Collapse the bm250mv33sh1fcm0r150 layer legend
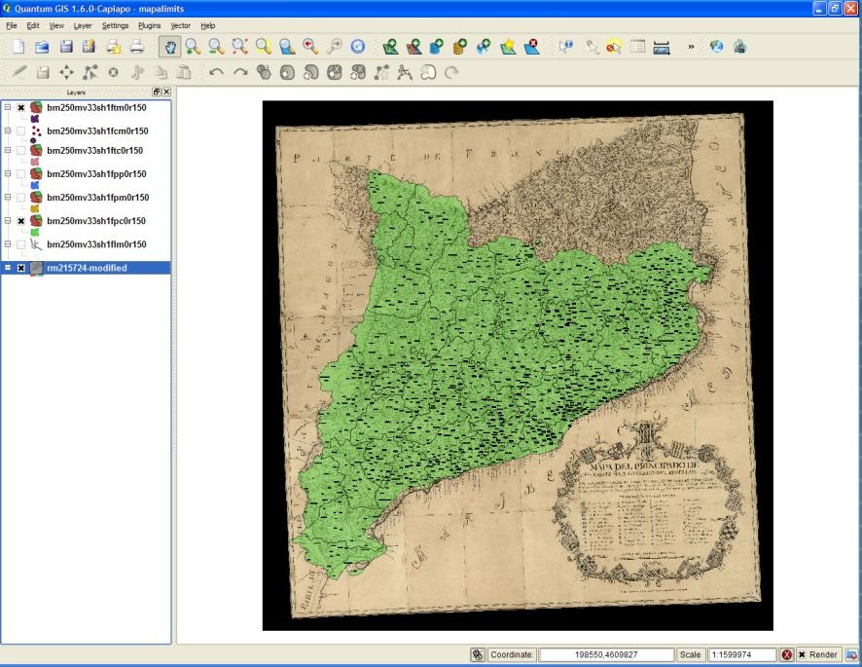The width and height of the screenshot is (862, 667). [8, 130]
